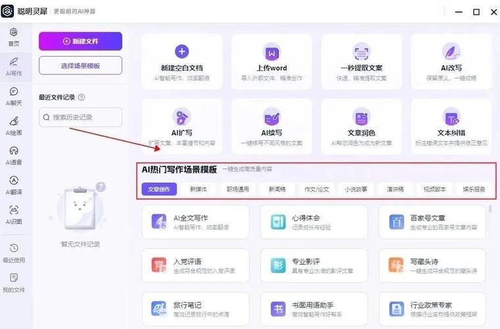Click the 心得体会 template title
The height and width of the screenshot is (329, 500).
click(306, 218)
